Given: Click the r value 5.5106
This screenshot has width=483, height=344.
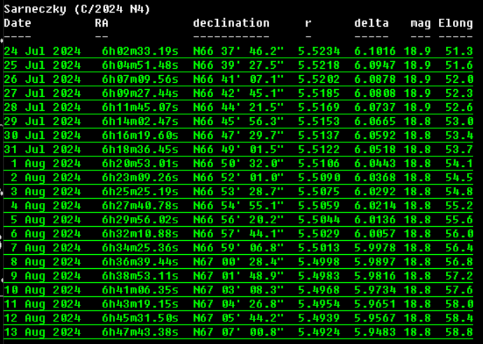Looking at the screenshot, I should coord(319,164).
